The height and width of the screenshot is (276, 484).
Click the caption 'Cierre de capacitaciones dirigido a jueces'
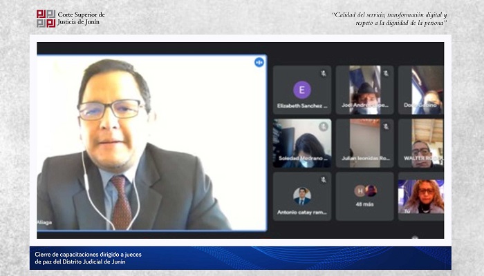[x=88, y=255]
